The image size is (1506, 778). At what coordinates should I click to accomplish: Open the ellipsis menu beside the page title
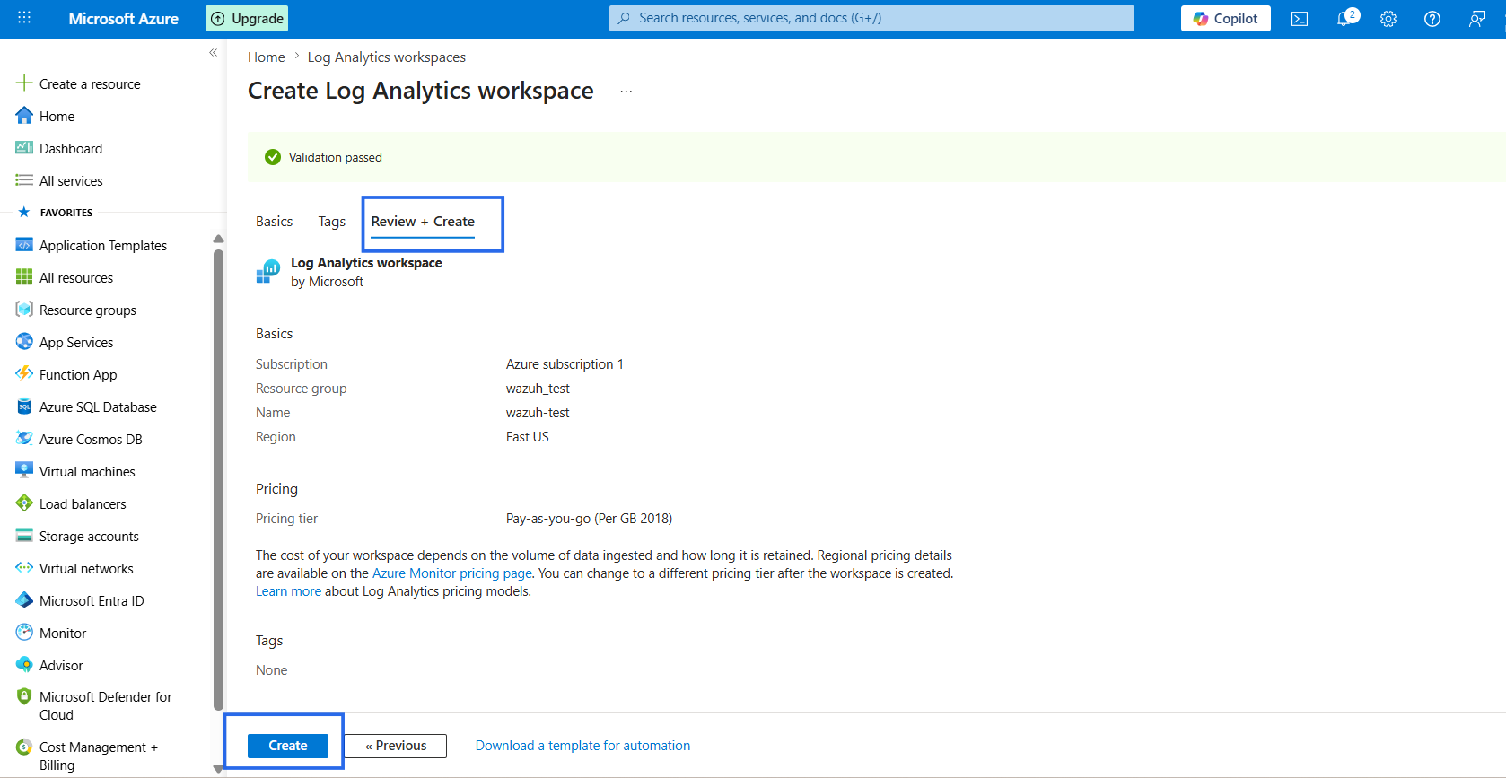[x=626, y=91]
